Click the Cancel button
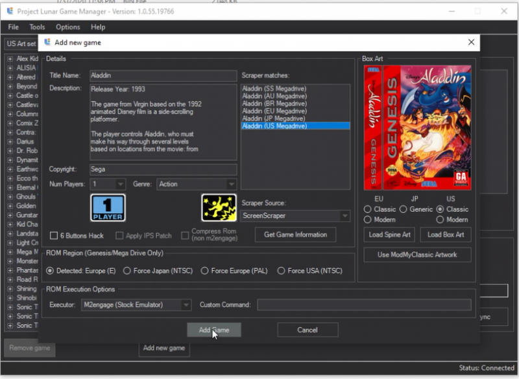 [x=308, y=330]
